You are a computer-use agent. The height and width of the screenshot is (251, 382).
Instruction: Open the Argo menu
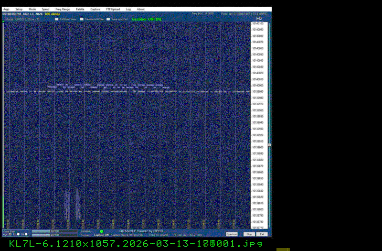click(x=6, y=9)
